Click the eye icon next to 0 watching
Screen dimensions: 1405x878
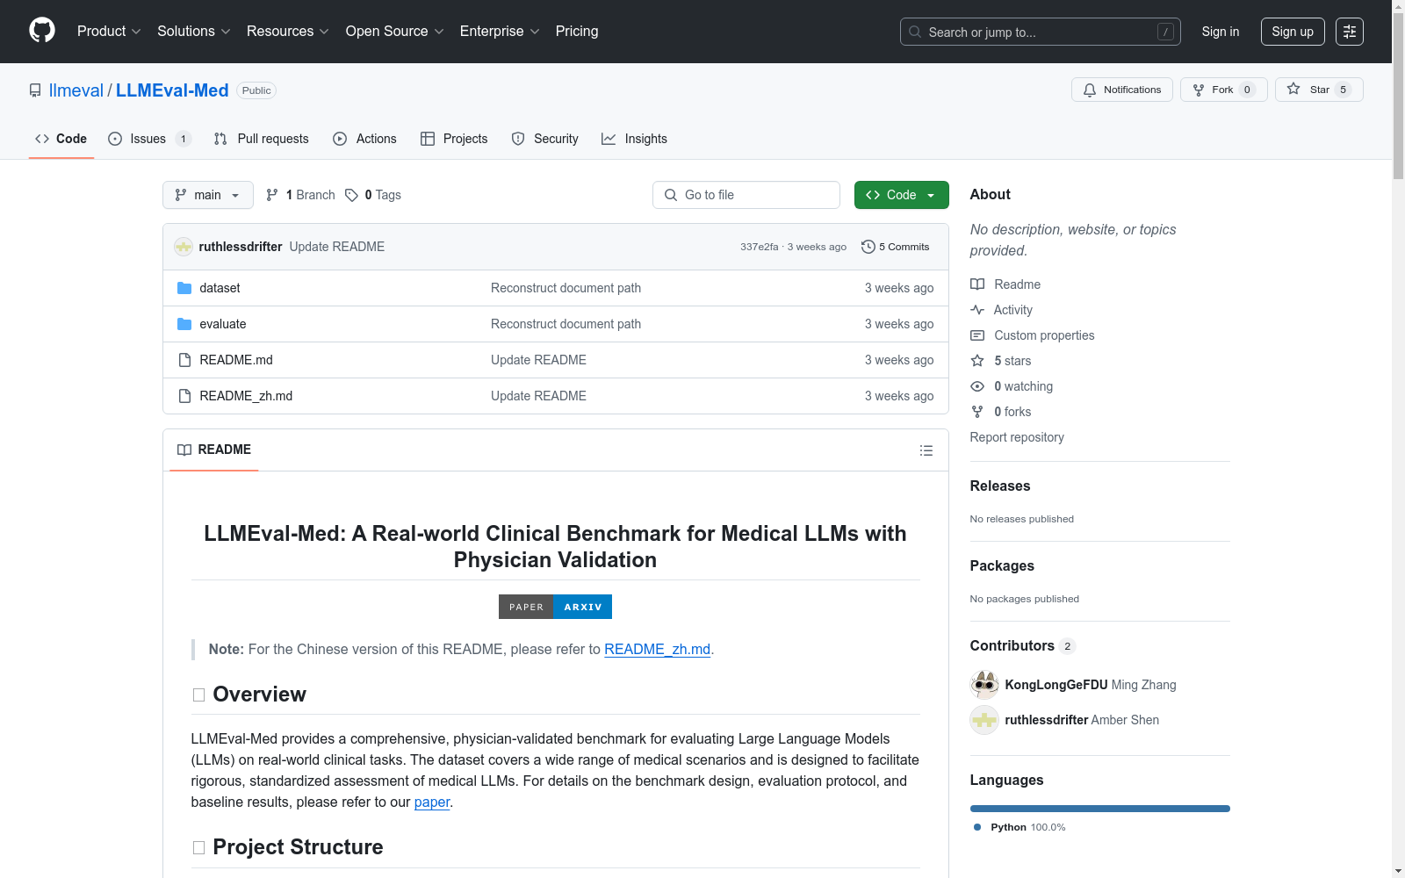977,386
